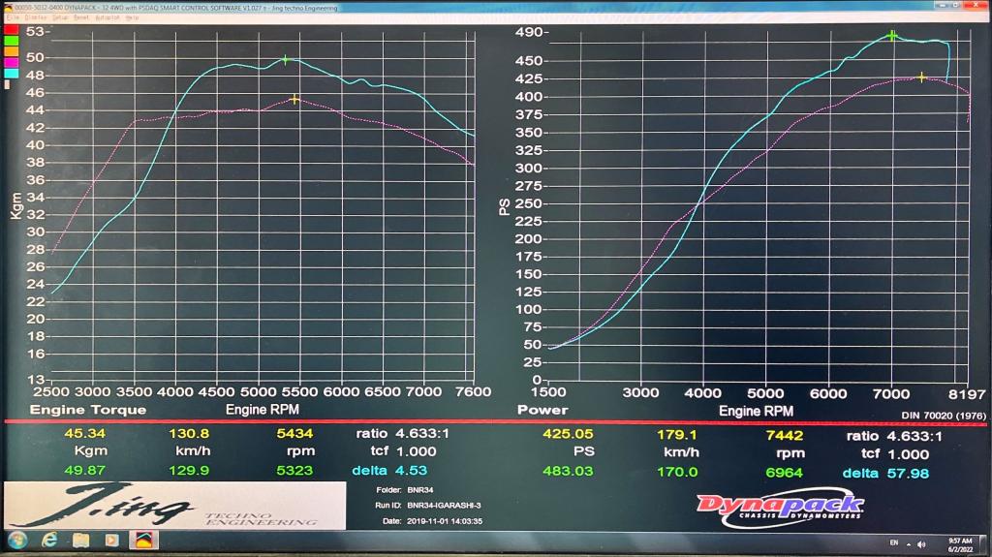Open the Setup menu
The width and height of the screenshot is (992, 557).
point(59,17)
